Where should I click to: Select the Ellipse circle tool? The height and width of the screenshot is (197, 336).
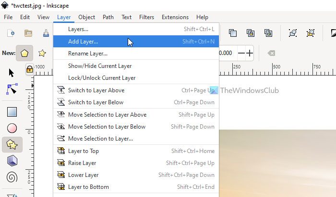point(12,128)
